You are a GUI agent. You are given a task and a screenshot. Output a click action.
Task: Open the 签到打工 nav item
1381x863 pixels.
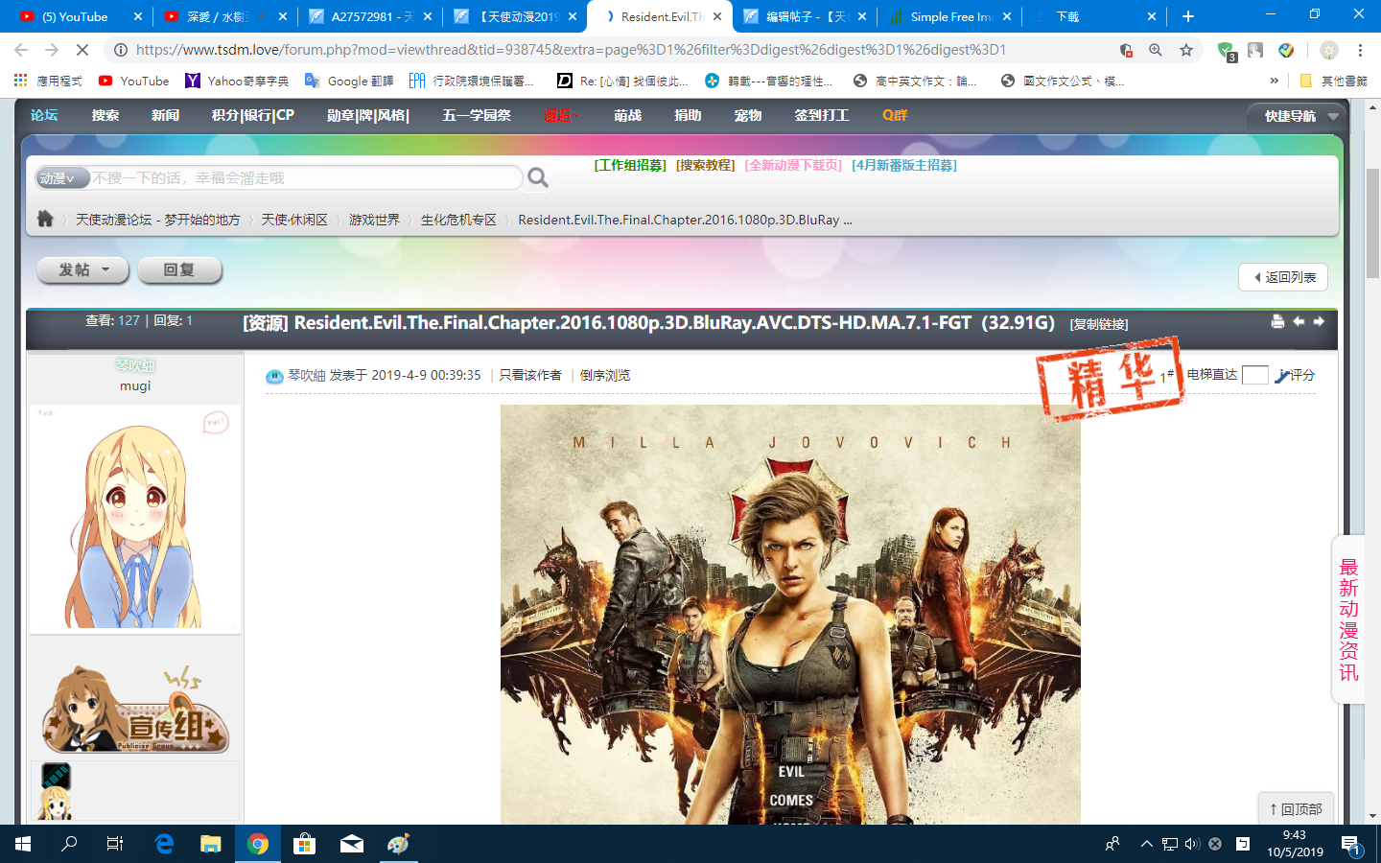822,115
